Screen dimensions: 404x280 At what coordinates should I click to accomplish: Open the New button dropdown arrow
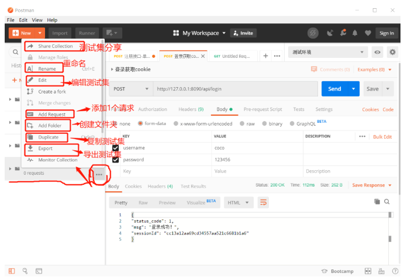(40, 33)
